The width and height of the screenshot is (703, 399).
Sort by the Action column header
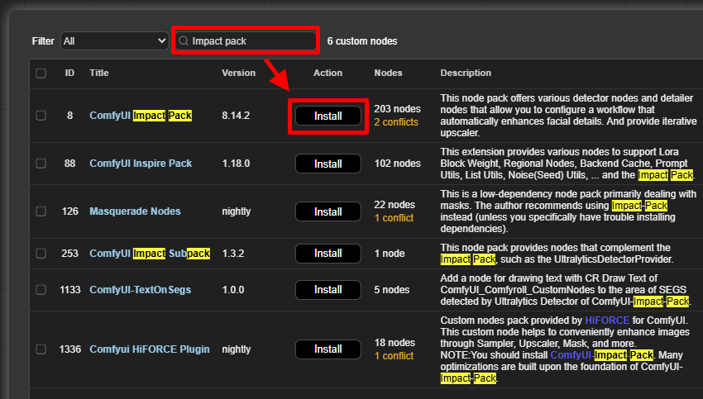coord(328,73)
